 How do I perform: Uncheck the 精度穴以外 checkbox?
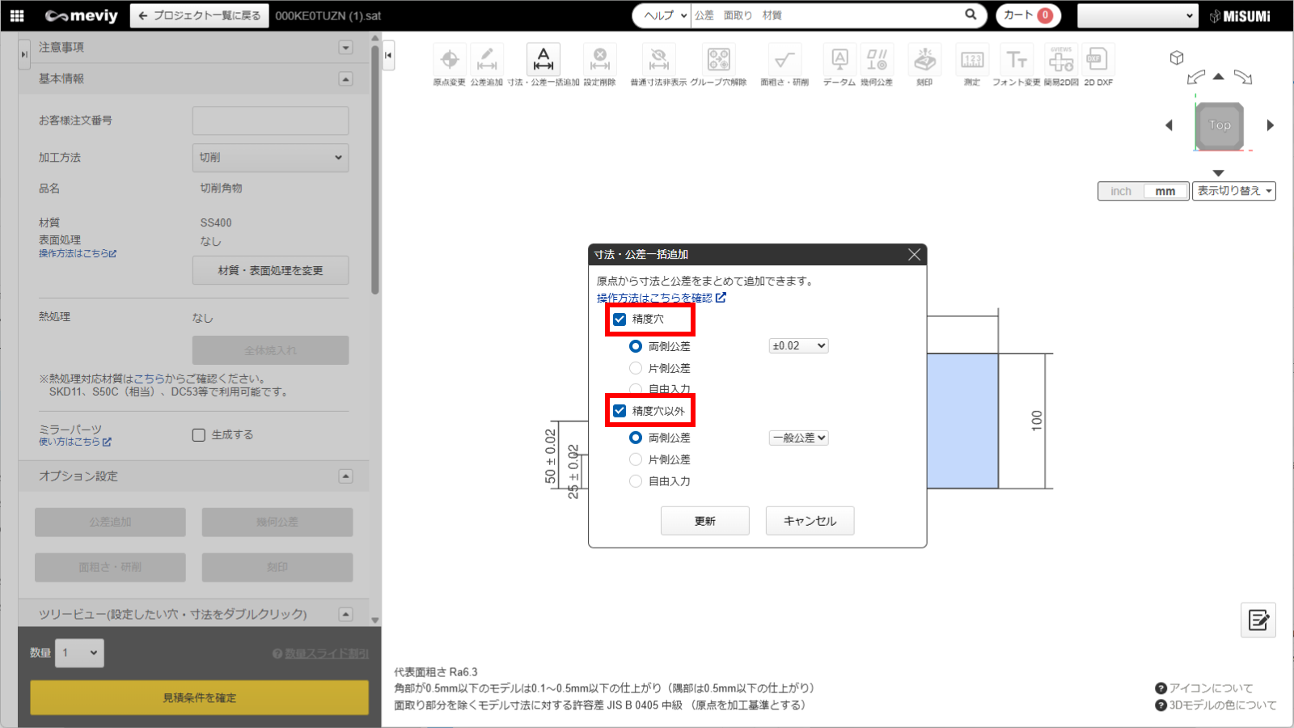[x=620, y=411]
